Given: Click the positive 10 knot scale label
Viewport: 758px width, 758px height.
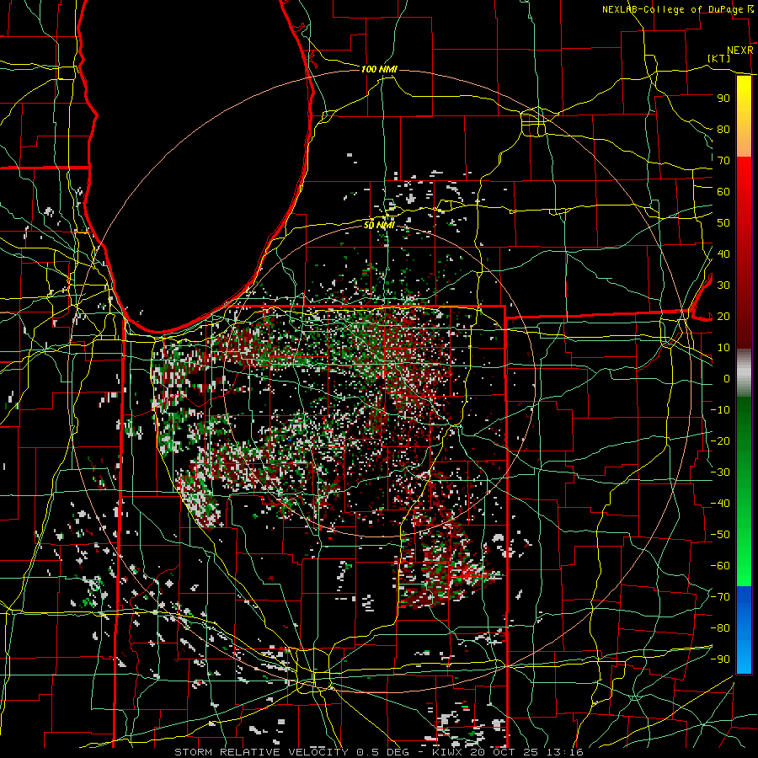Looking at the screenshot, I should (723, 348).
